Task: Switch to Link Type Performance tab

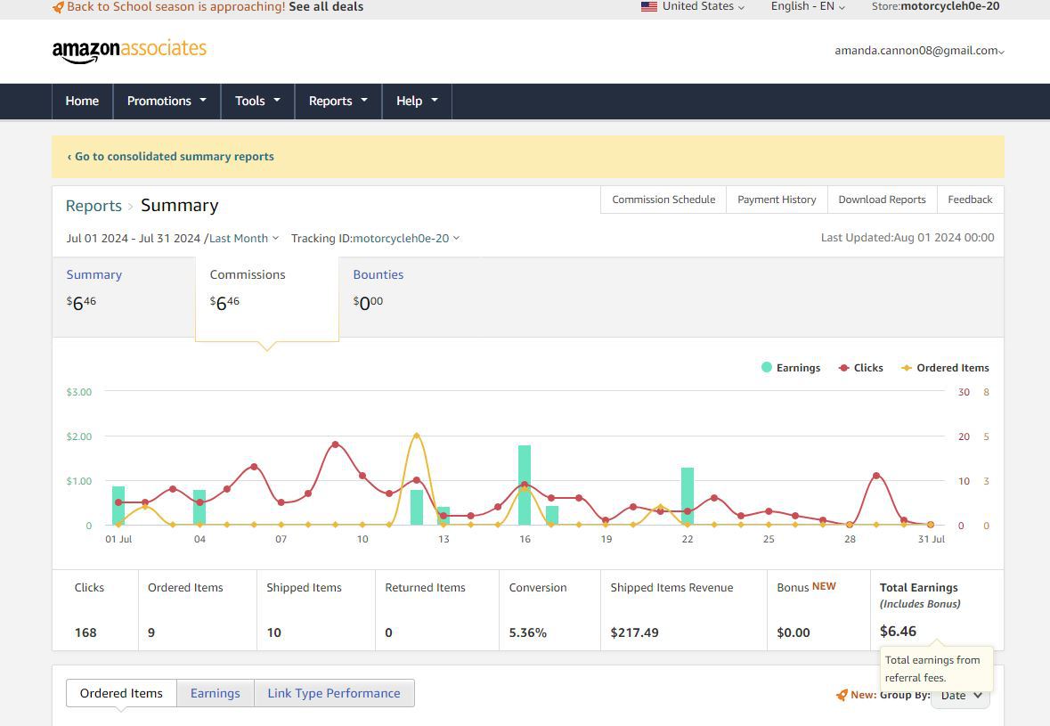Action: tap(334, 693)
